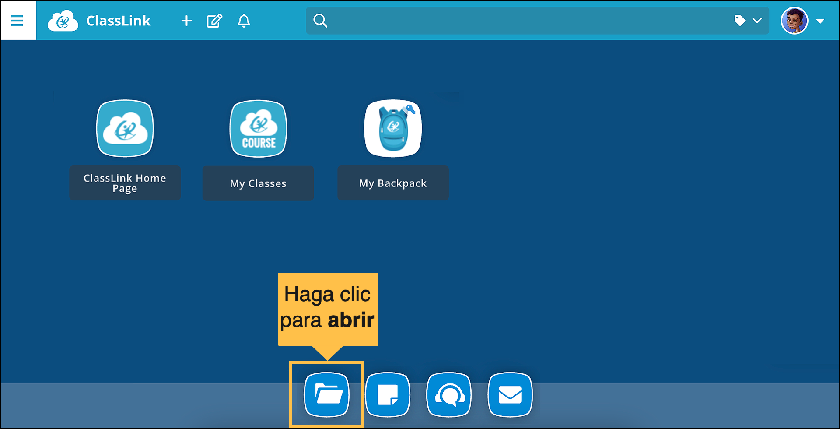Open the mail envelope dock icon
The width and height of the screenshot is (840, 429).
510,395
